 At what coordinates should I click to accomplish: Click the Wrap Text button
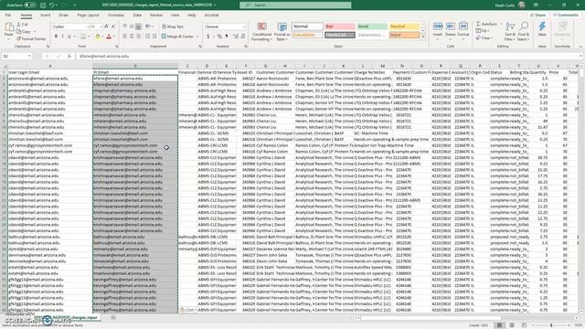coord(173,27)
